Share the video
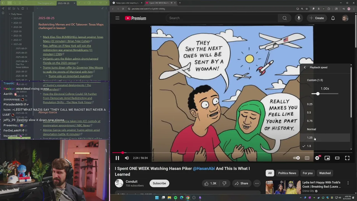 [x=241, y=183]
